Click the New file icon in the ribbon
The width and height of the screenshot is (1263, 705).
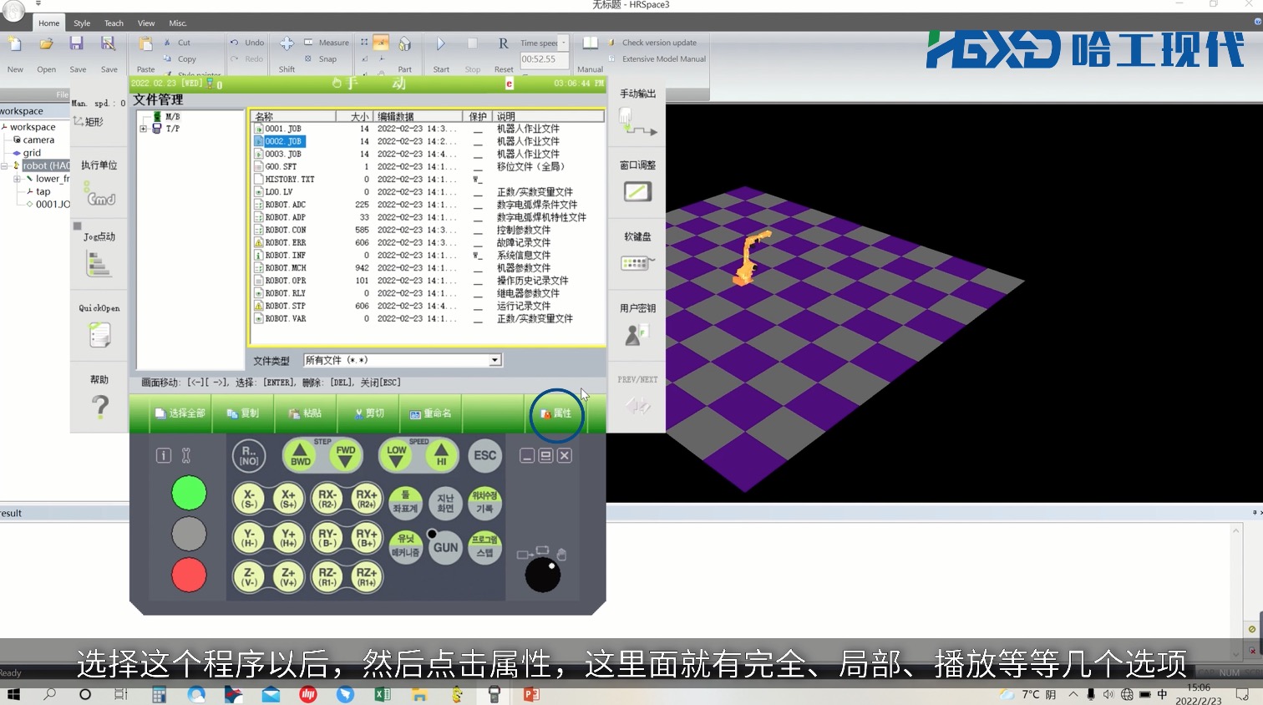coord(15,44)
